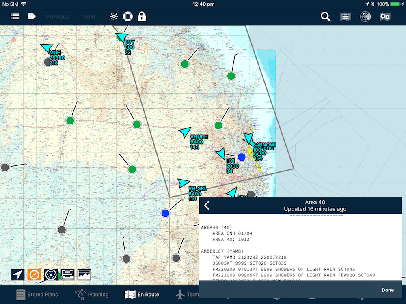The image size is (406, 304).
Task: Select the FM220300 forecast line
Action: [283, 270]
